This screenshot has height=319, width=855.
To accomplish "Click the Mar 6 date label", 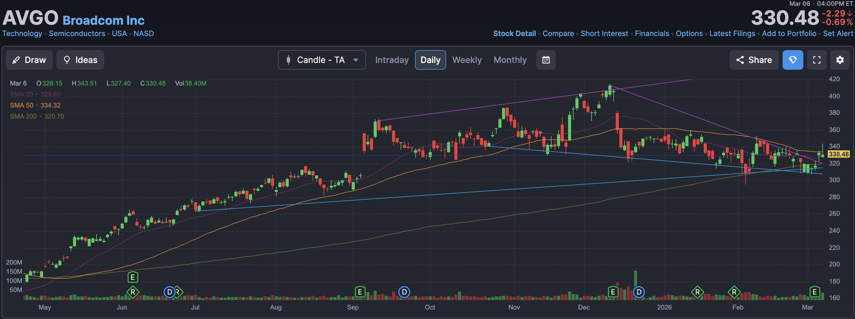I will pos(18,83).
